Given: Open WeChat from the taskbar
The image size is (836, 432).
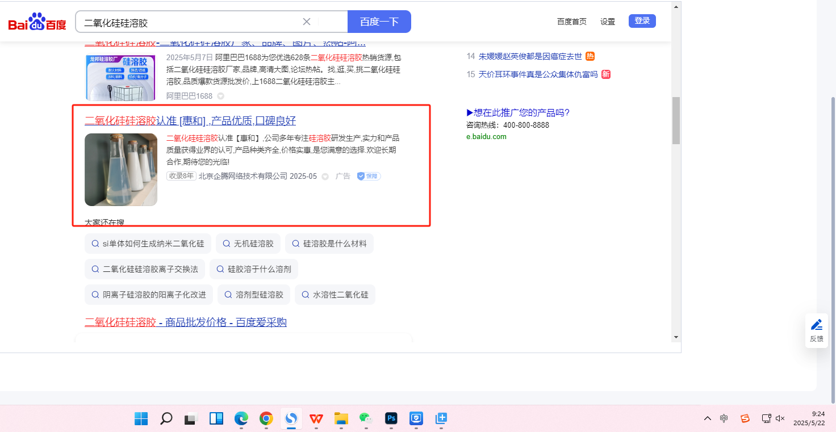Looking at the screenshot, I should point(365,419).
